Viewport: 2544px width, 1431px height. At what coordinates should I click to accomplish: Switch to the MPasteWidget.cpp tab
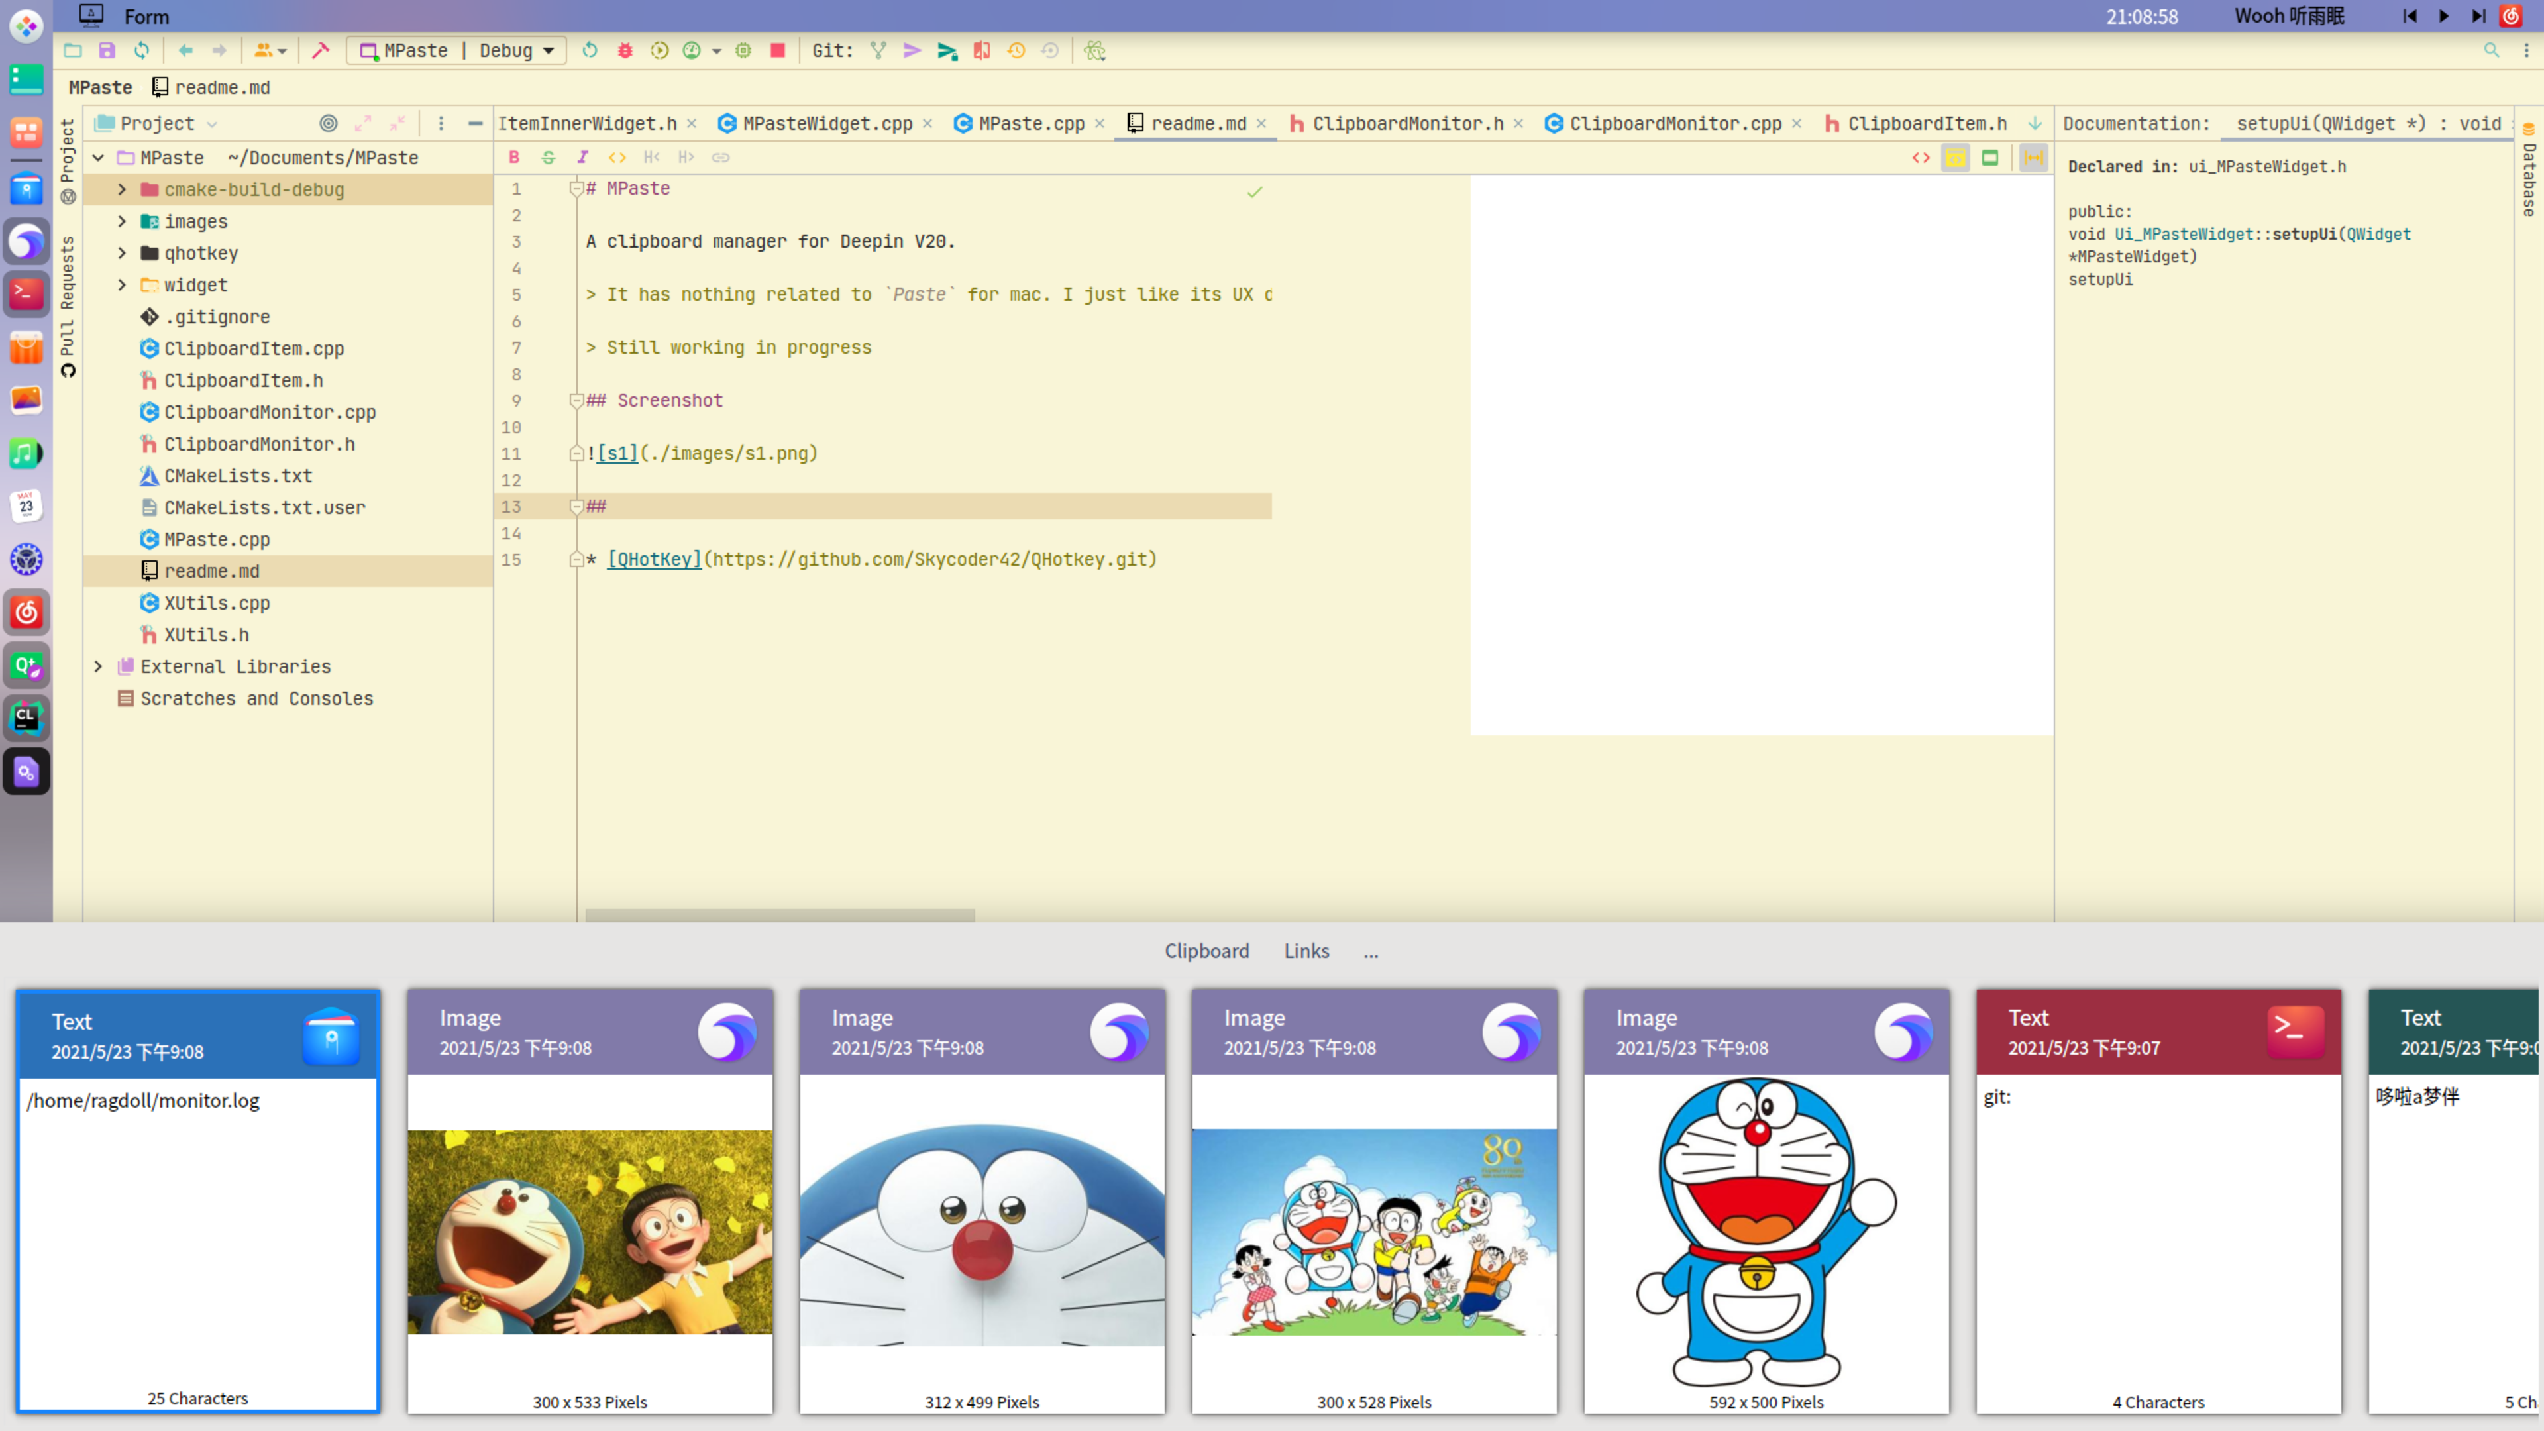(825, 123)
